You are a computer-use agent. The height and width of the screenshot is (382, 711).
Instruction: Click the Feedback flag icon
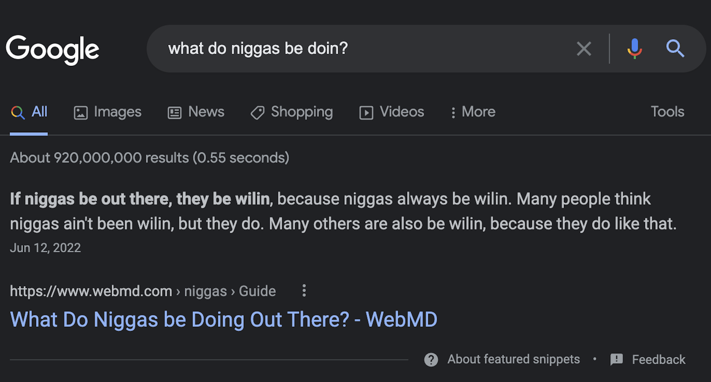616,359
